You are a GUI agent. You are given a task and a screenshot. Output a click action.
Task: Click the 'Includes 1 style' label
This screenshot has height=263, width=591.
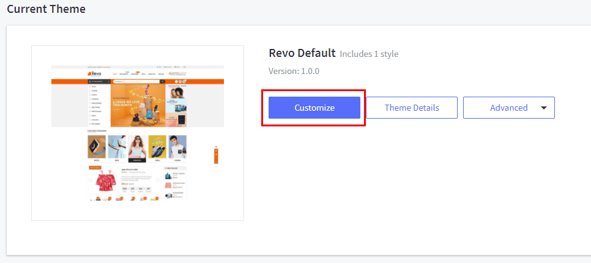(369, 54)
